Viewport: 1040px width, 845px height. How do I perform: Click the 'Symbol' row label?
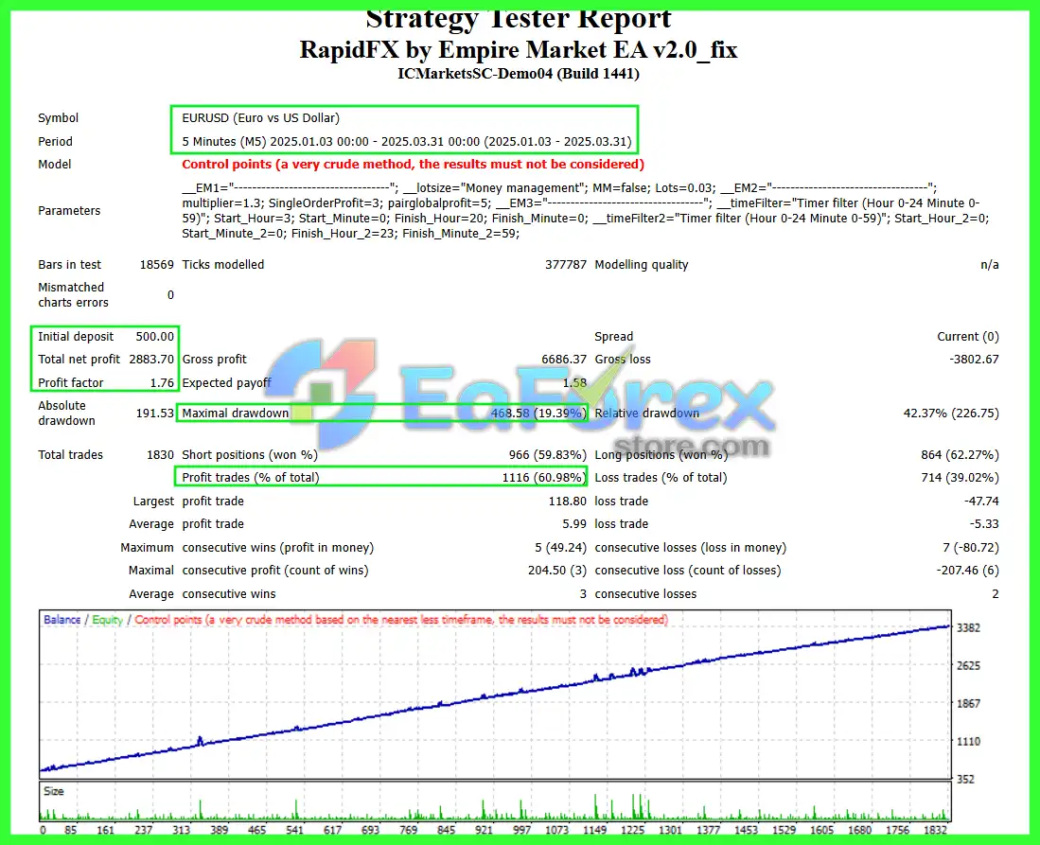(x=58, y=118)
